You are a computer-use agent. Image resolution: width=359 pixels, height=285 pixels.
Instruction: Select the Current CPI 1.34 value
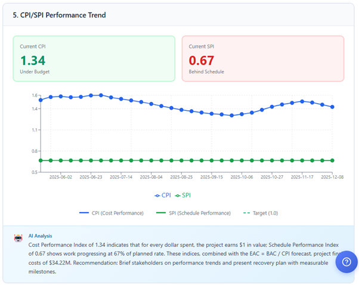33,60
